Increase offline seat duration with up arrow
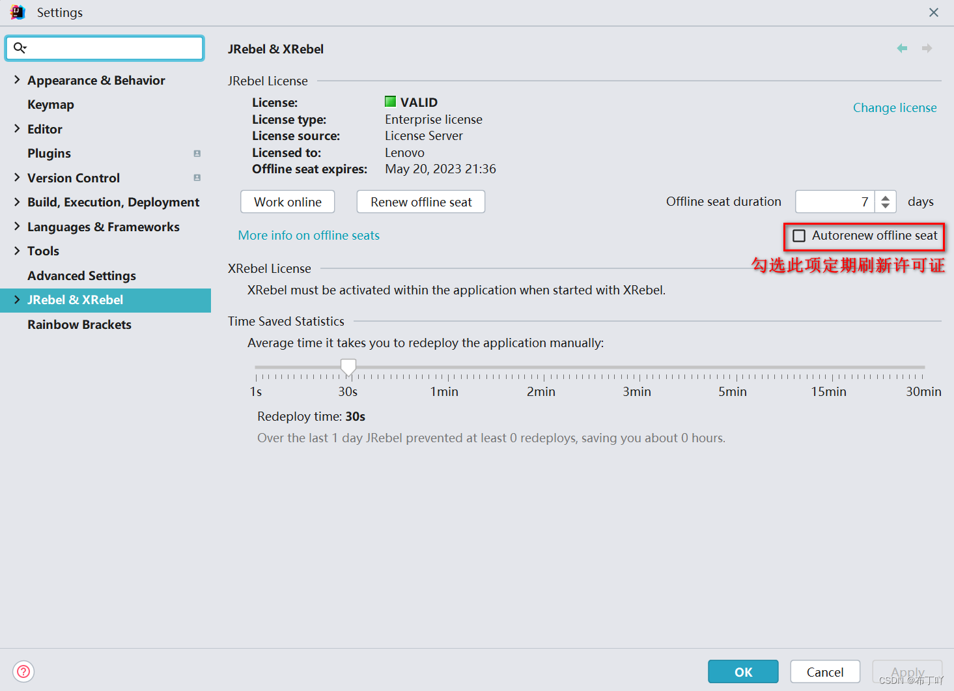The height and width of the screenshot is (691, 954). (x=885, y=197)
